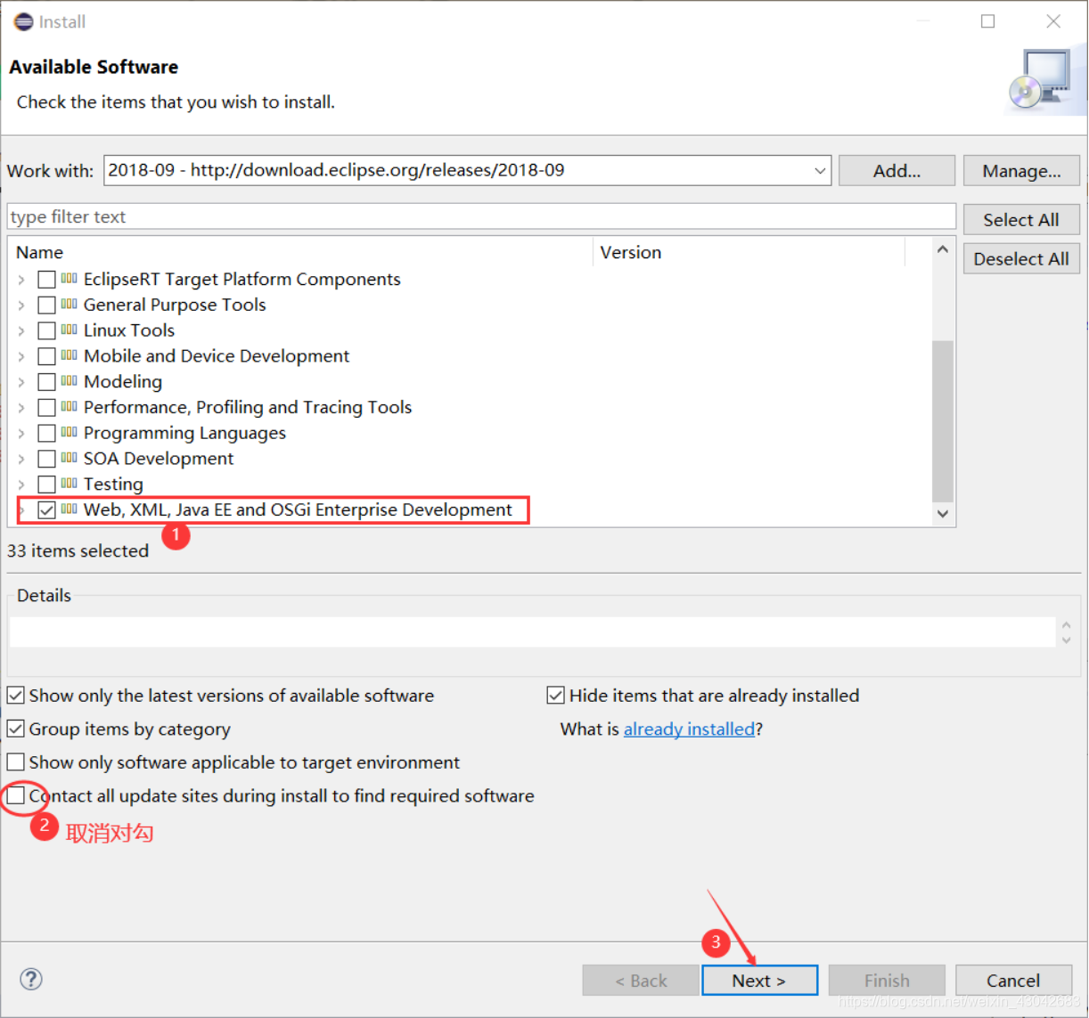Click the Cancel button
The height and width of the screenshot is (1018, 1089).
point(1013,980)
